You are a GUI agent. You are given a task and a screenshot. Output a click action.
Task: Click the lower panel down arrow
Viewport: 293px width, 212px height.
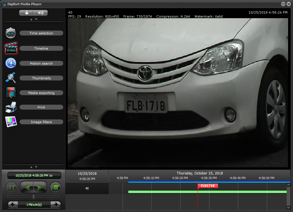pyautogui.click(x=36, y=167)
